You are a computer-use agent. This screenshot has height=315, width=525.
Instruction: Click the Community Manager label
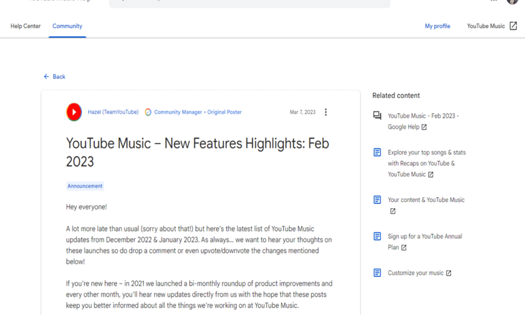click(178, 112)
